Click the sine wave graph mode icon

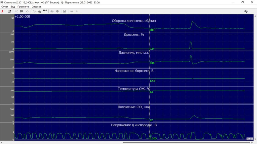point(34,11)
